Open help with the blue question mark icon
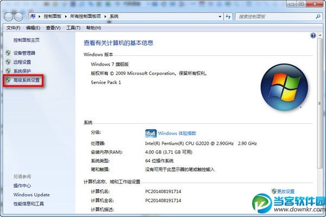Screen dimensions: 326x217 313,35
